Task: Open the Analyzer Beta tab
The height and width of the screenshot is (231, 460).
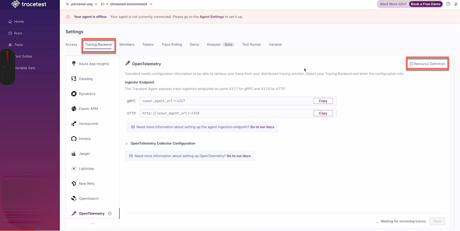Action: pyautogui.click(x=220, y=44)
